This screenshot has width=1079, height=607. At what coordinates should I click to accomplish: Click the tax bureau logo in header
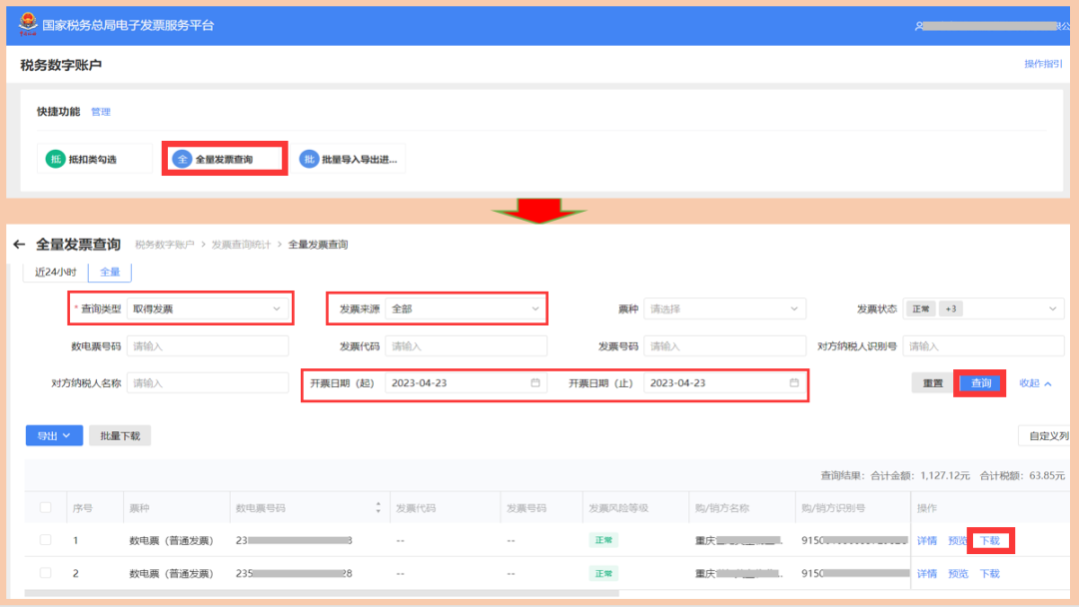pyautogui.click(x=27, y=26)
